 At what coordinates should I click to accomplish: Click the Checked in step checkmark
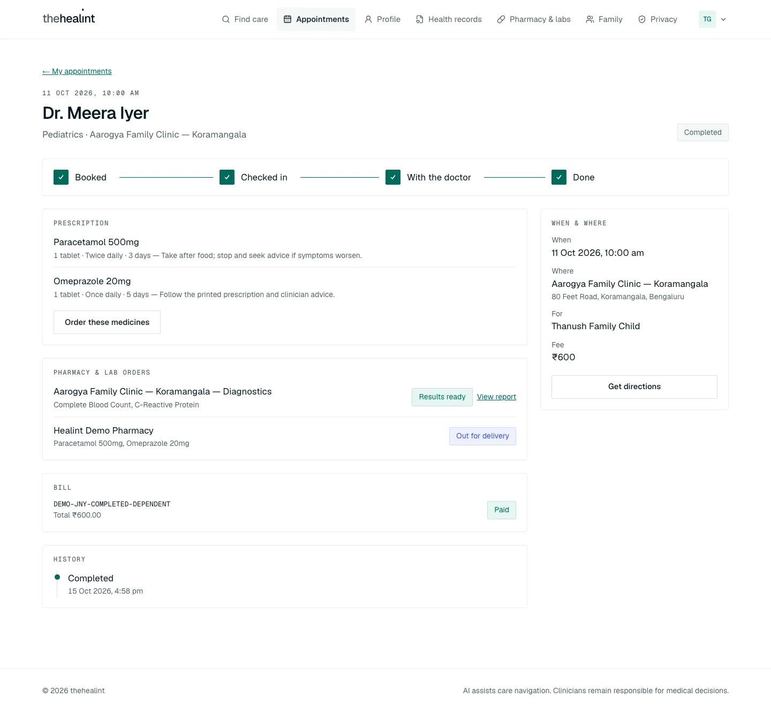tap(227, 177)
